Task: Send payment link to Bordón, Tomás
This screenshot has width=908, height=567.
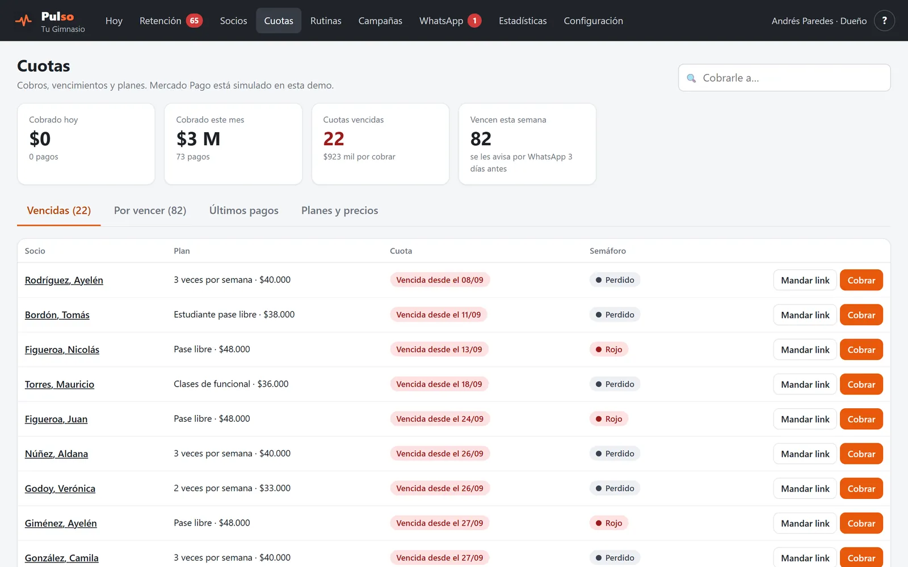Action: click(x=805, y=315)
